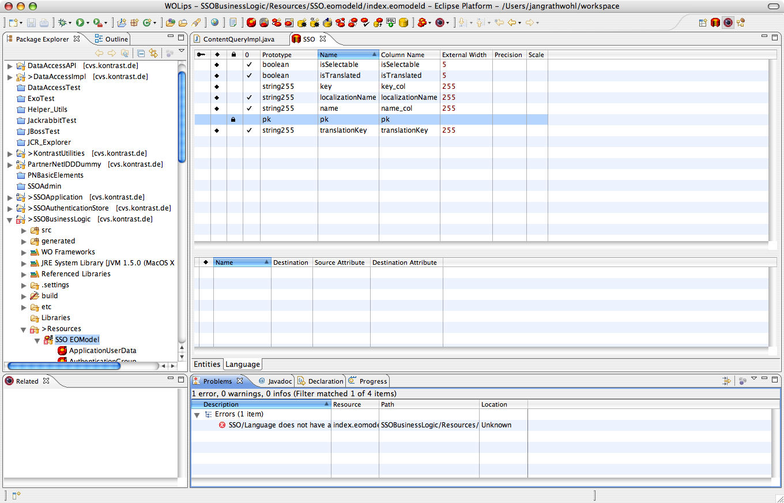Toggle allows-null checkmark for localizationName
The image size is (784, 503).
pos(249,97)
